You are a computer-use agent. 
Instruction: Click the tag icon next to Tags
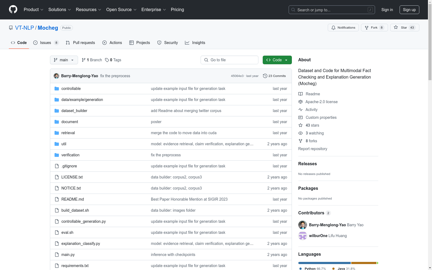coord(107,60)
